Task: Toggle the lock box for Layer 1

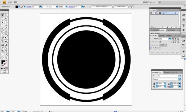Action: [x=154, y=13]
